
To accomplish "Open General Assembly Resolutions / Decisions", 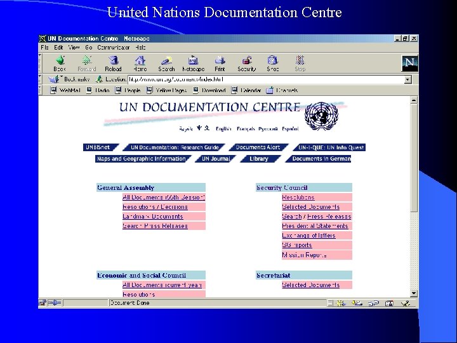I will pyautogui.click(x=155, y=207).
